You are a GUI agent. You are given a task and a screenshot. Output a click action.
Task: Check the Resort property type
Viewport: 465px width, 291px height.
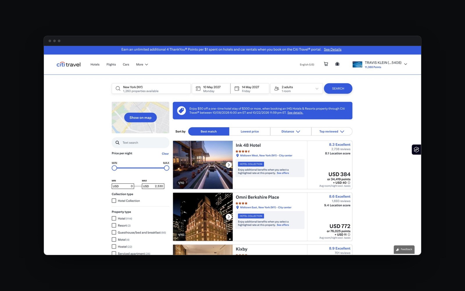pos(114,226)
